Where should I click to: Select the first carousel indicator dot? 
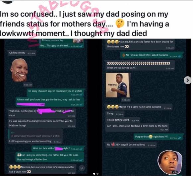coord(94,174)
